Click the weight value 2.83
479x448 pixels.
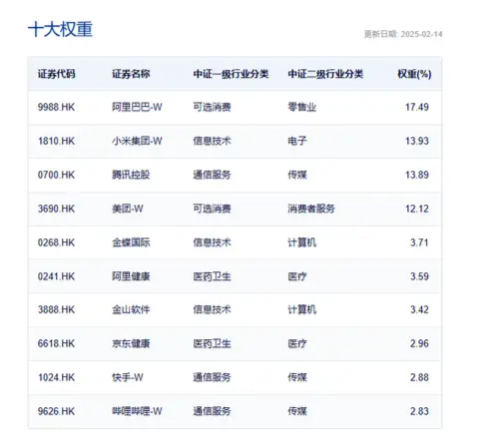click(419, 411)
